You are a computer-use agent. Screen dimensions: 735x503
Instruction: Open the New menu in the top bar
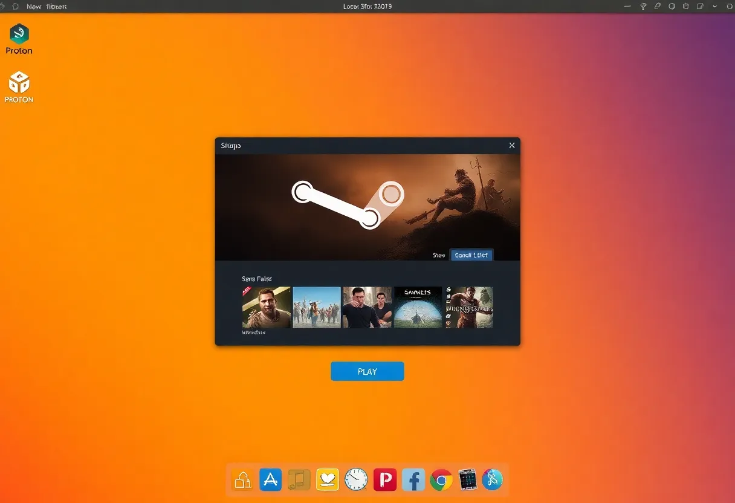click(x=34, y=7)
